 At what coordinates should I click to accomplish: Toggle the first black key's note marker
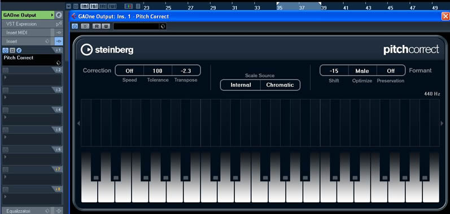(96, 178)
